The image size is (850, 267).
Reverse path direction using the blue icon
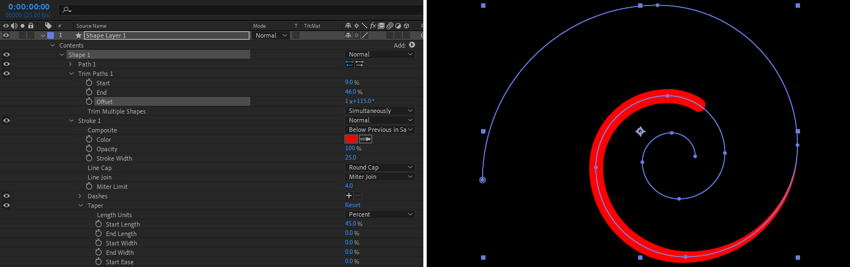coord(350,64)
